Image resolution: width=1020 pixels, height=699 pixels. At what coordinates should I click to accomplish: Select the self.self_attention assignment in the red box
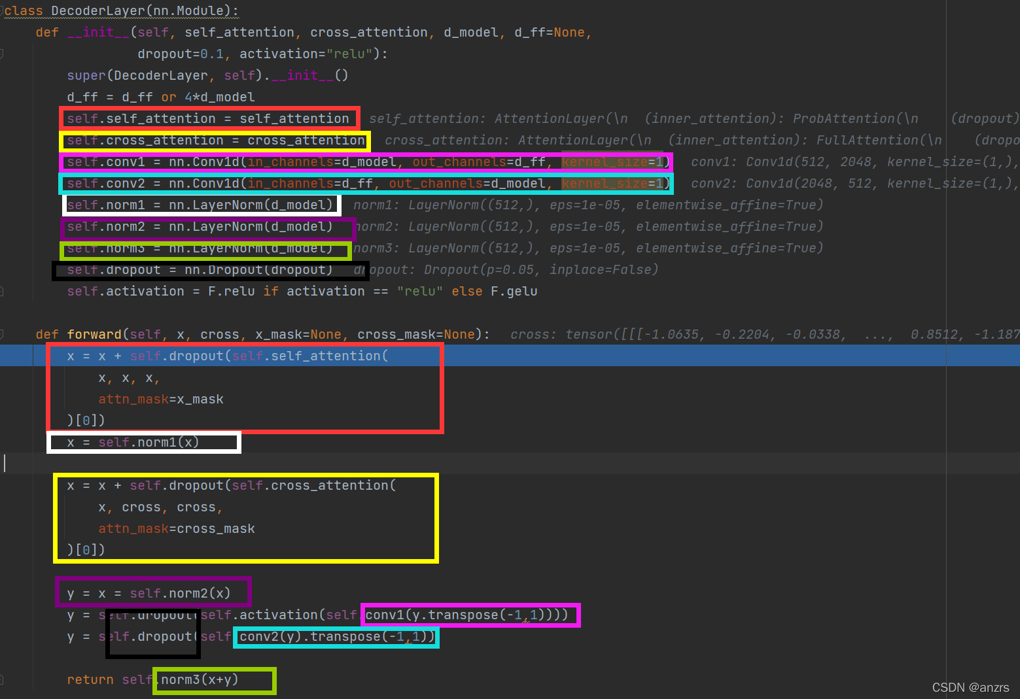(x=209, y=118)
